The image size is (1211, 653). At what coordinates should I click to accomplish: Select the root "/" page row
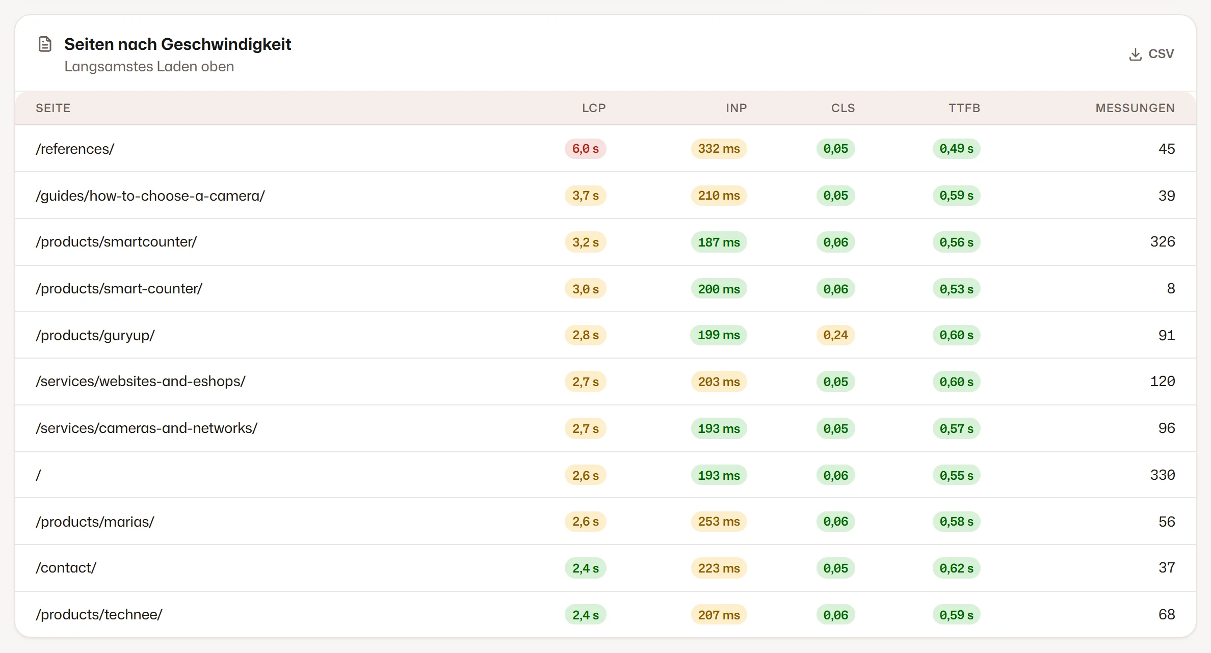coord(606,475)
